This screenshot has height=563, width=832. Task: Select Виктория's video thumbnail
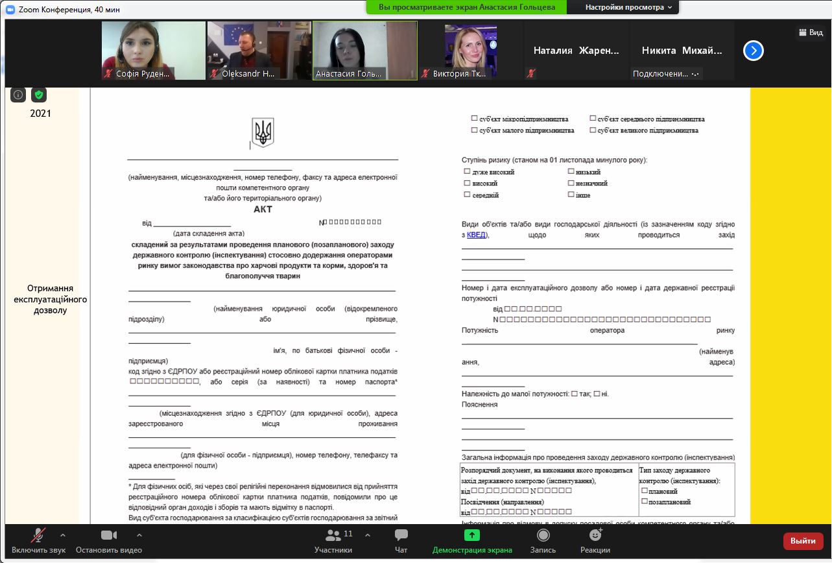pyautogui.click(x=471, y=51)
